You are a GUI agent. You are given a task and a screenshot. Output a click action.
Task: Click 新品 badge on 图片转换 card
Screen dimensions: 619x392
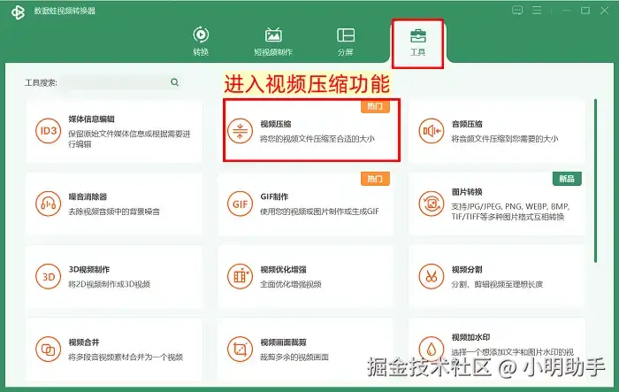[x=567, y=179]
